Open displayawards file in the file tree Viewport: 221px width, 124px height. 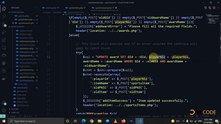coord(27,55)
